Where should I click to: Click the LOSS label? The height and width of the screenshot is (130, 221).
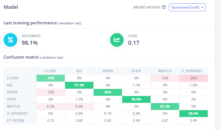coord(133,36)
